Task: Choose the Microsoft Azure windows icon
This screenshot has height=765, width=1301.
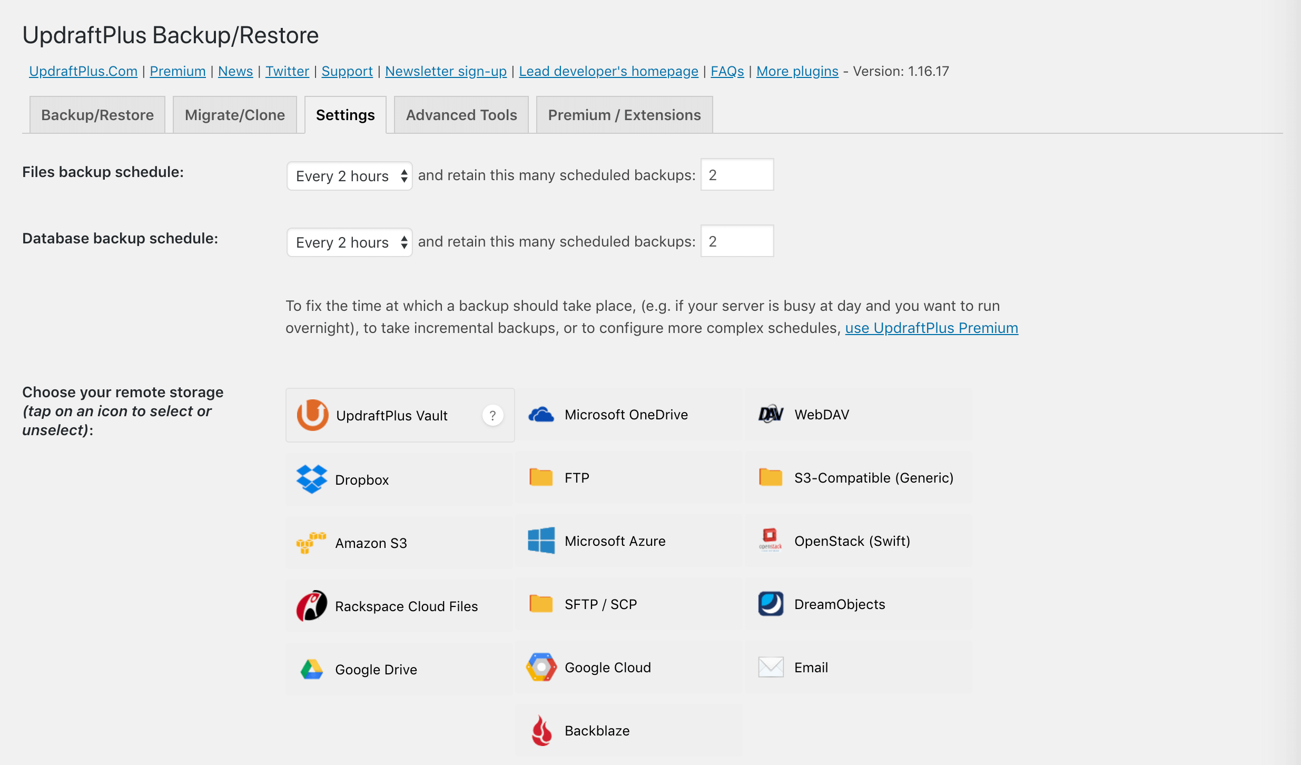Action: tap(541, 541)
